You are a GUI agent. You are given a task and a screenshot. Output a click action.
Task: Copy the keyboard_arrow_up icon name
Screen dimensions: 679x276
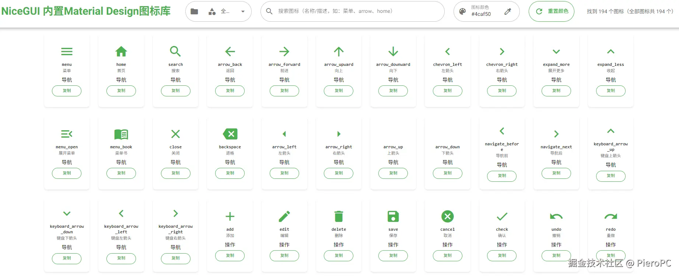[x=611, y=176]
